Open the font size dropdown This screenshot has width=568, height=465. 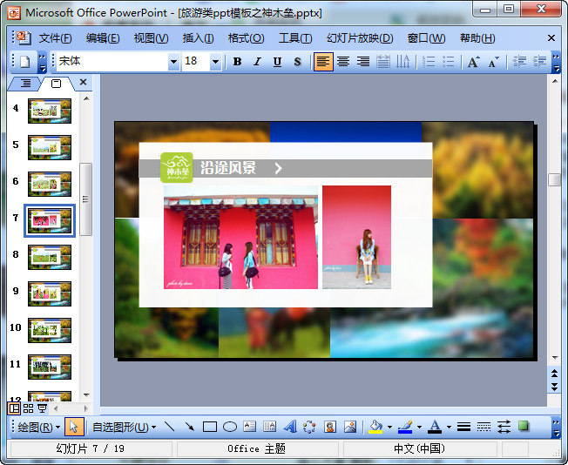[215, 62]
